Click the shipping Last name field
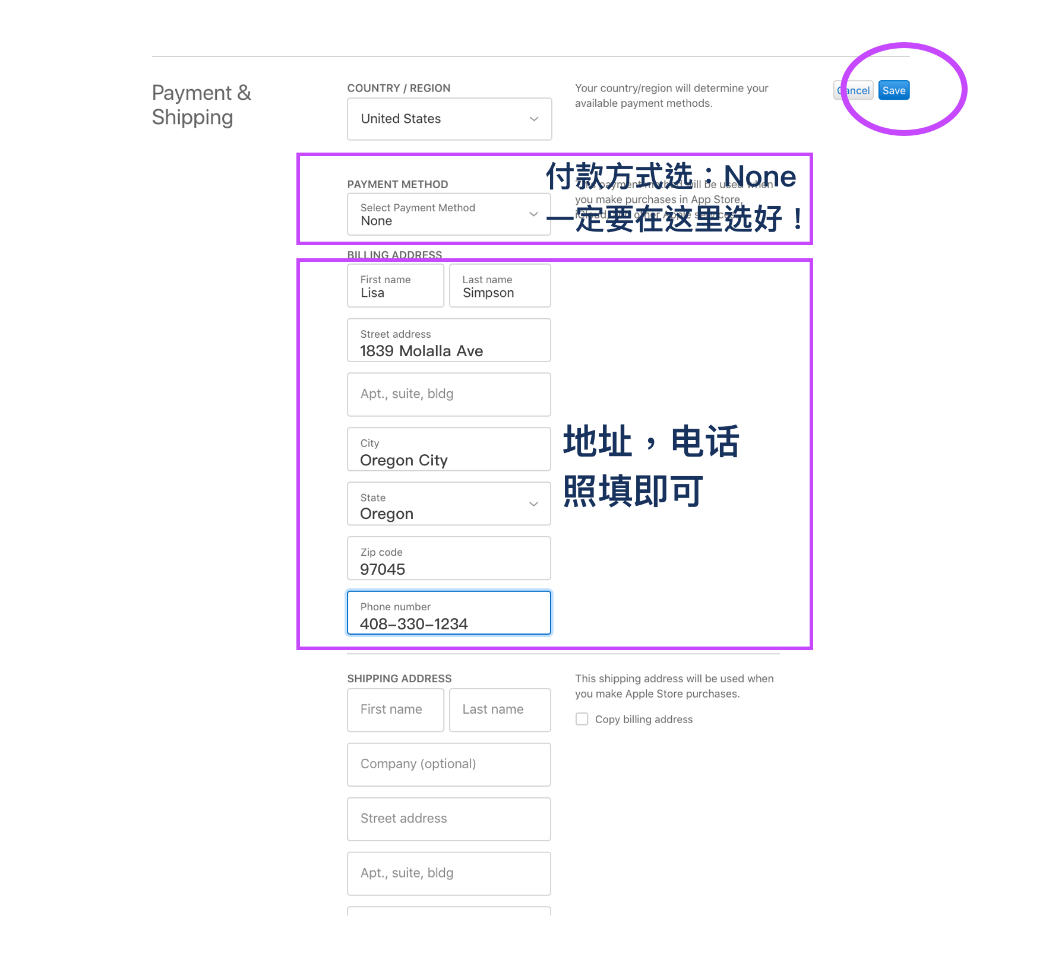The height and width of the screenshot is (963, 1049). [500, 709]
